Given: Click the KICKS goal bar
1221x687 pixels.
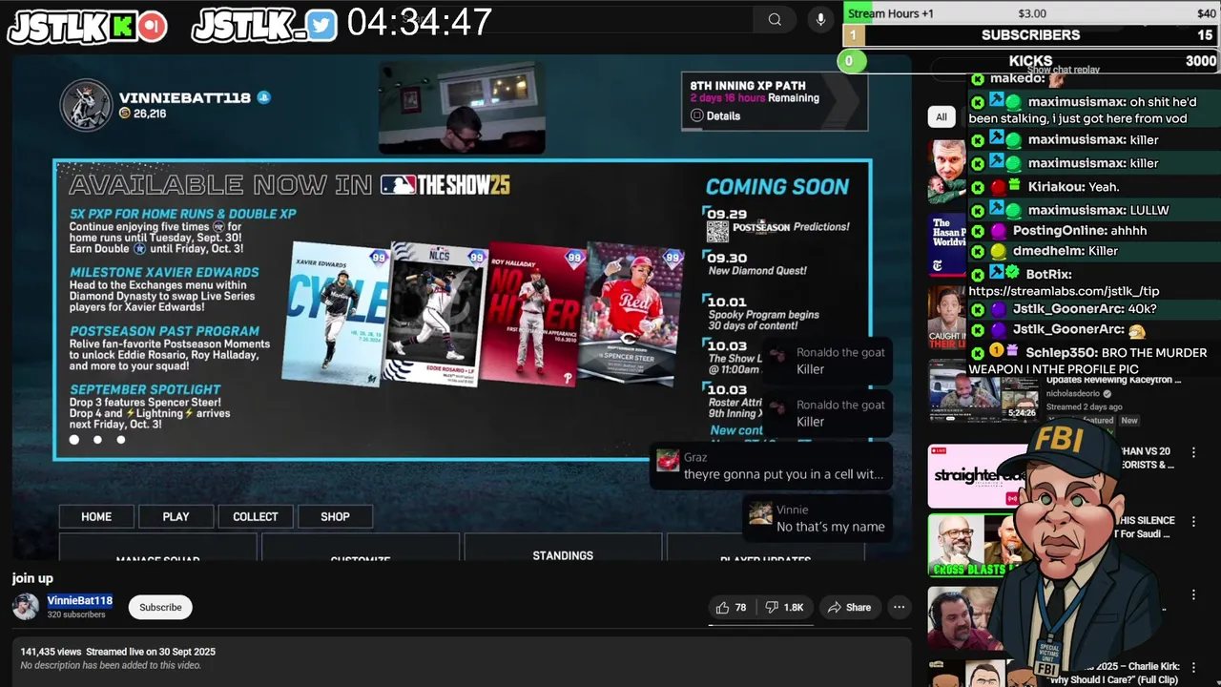Looking at the screenshot, I should (x=1031, y=61).
